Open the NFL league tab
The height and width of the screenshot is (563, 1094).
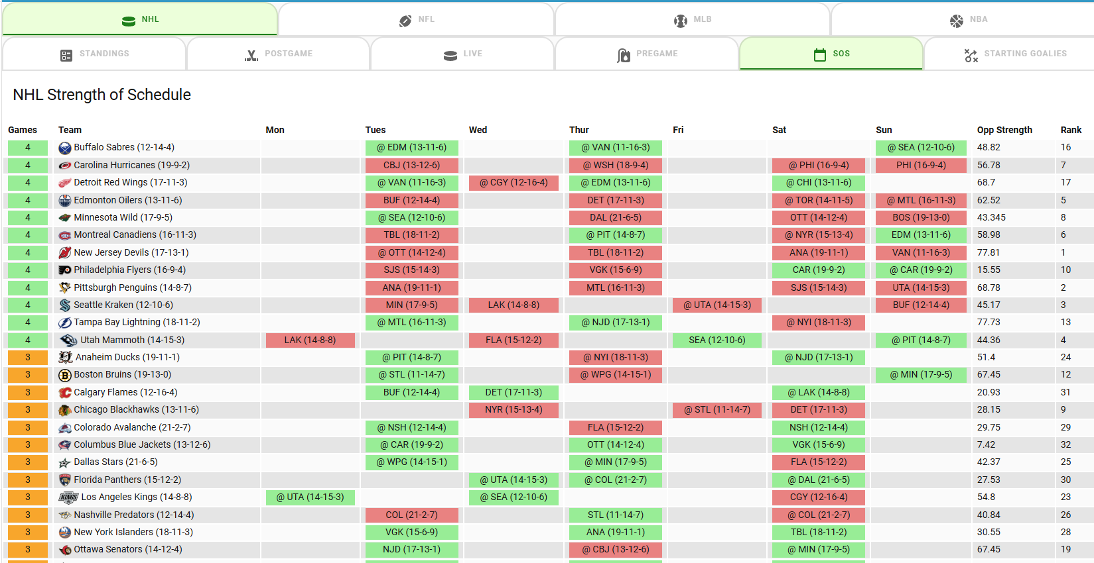416,19
